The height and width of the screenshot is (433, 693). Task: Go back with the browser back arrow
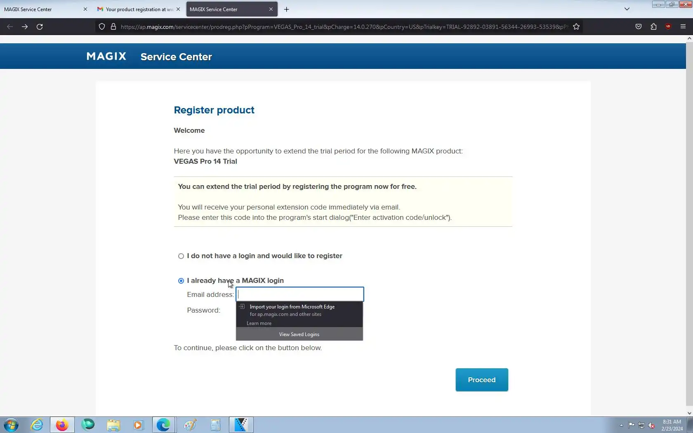point(10,27)
